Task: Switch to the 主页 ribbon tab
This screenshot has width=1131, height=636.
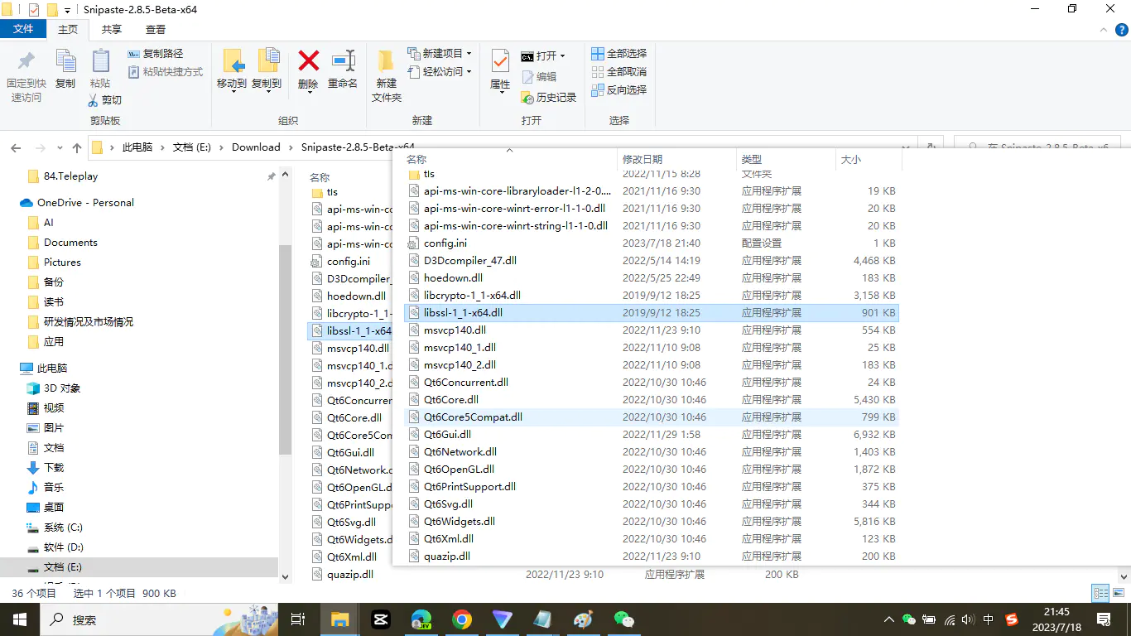Action: tap(68, 29)
